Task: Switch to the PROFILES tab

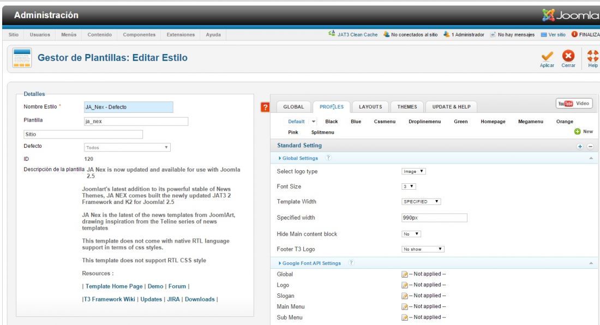Action: pos(332,107)
